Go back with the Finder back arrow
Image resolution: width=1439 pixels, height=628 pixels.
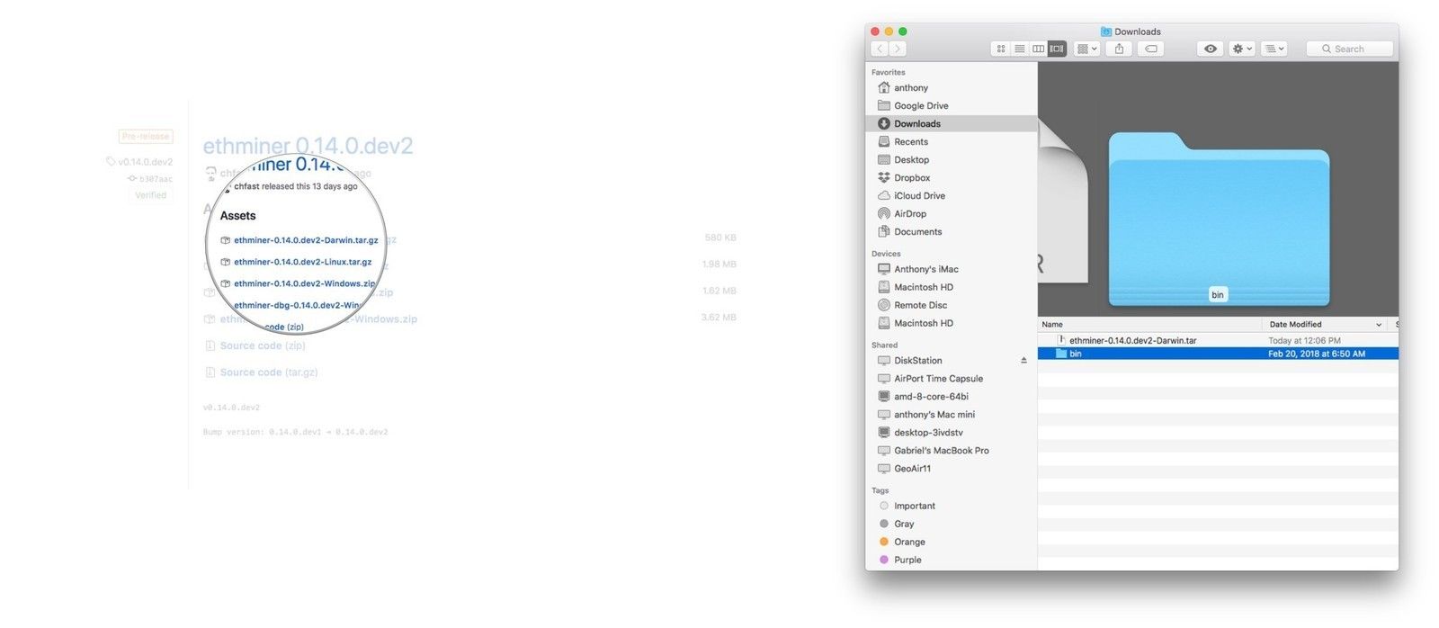point(879,49)
